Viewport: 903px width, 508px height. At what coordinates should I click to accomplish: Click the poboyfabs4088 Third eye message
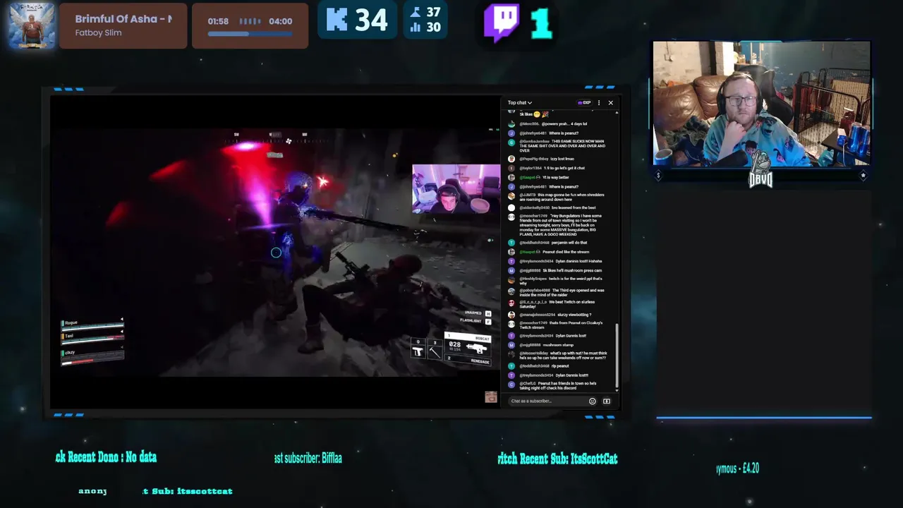[x=562, y=292]
